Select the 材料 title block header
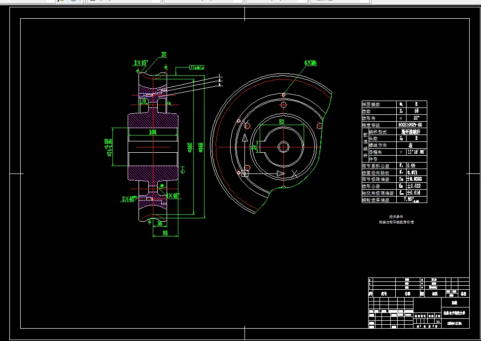 click(x=435, y=294)
